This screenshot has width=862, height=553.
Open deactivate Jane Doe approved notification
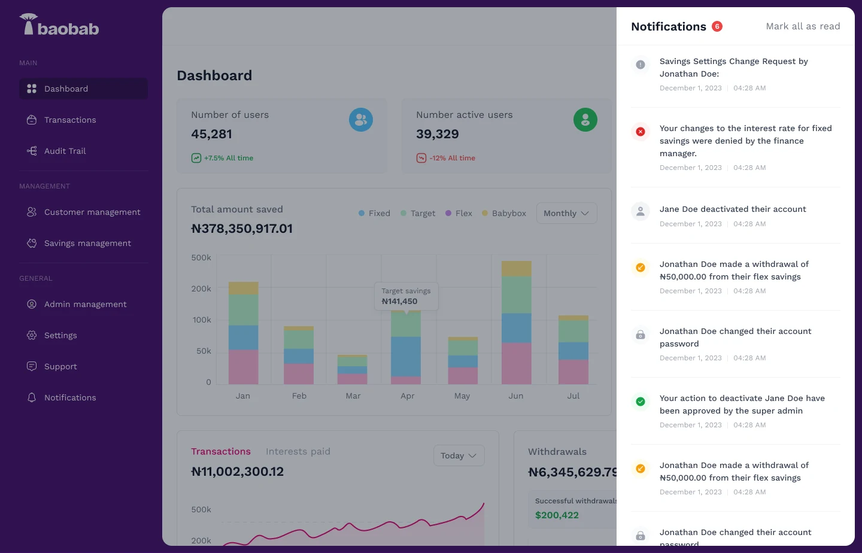point(736,411)
